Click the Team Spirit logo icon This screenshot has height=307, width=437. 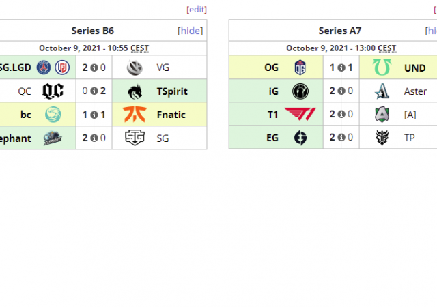[135, 91]
